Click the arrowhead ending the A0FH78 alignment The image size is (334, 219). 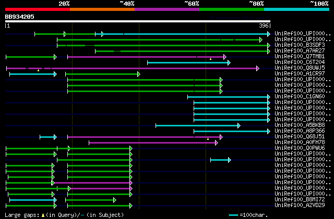coord(217,143)
